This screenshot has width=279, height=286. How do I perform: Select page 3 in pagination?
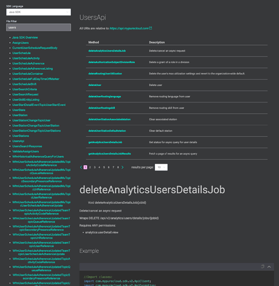pos(94,167)
